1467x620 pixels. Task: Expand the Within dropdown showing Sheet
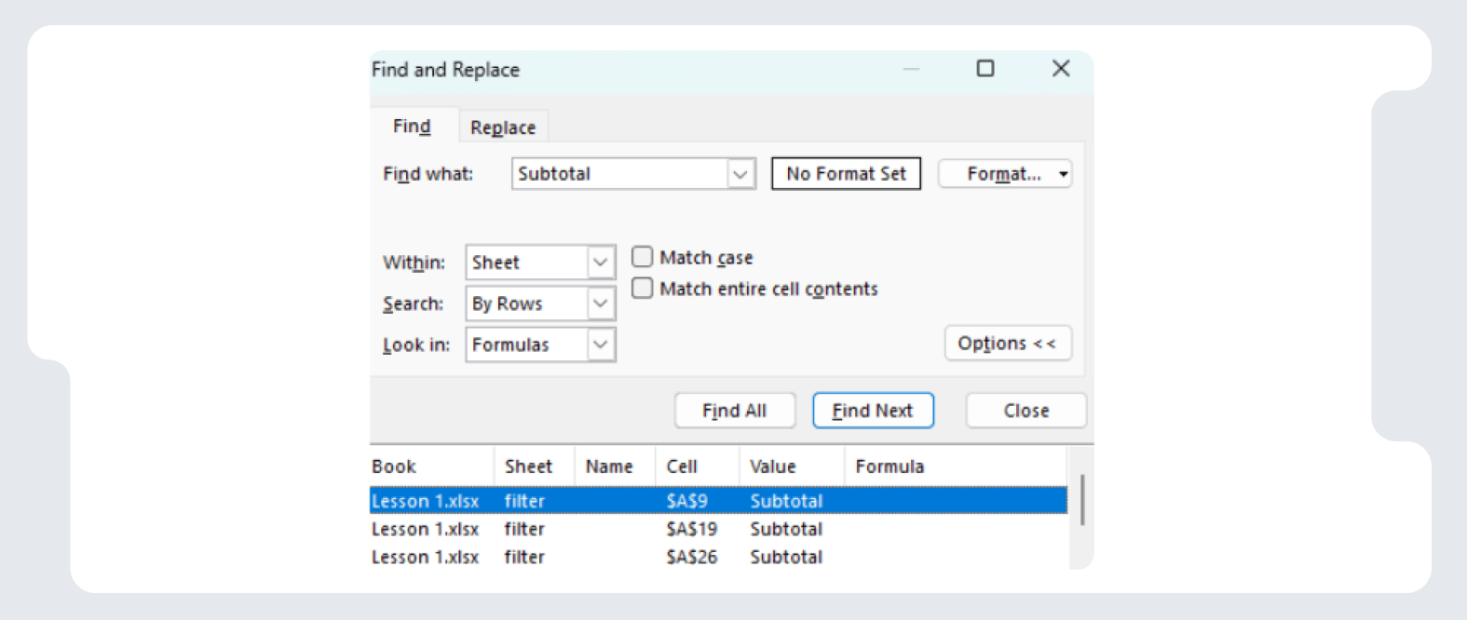click(x=601, y=263)
